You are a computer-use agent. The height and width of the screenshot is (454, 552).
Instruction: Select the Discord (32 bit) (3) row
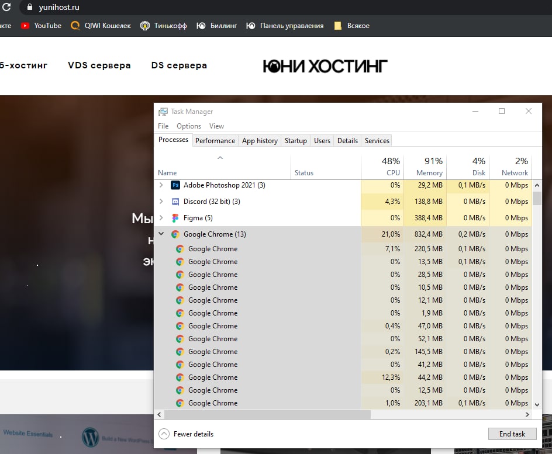(343, 202)
